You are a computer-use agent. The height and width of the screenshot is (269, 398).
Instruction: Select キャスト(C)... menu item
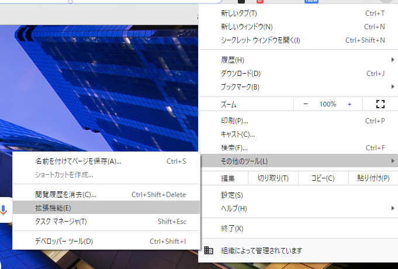pos(299,134)
